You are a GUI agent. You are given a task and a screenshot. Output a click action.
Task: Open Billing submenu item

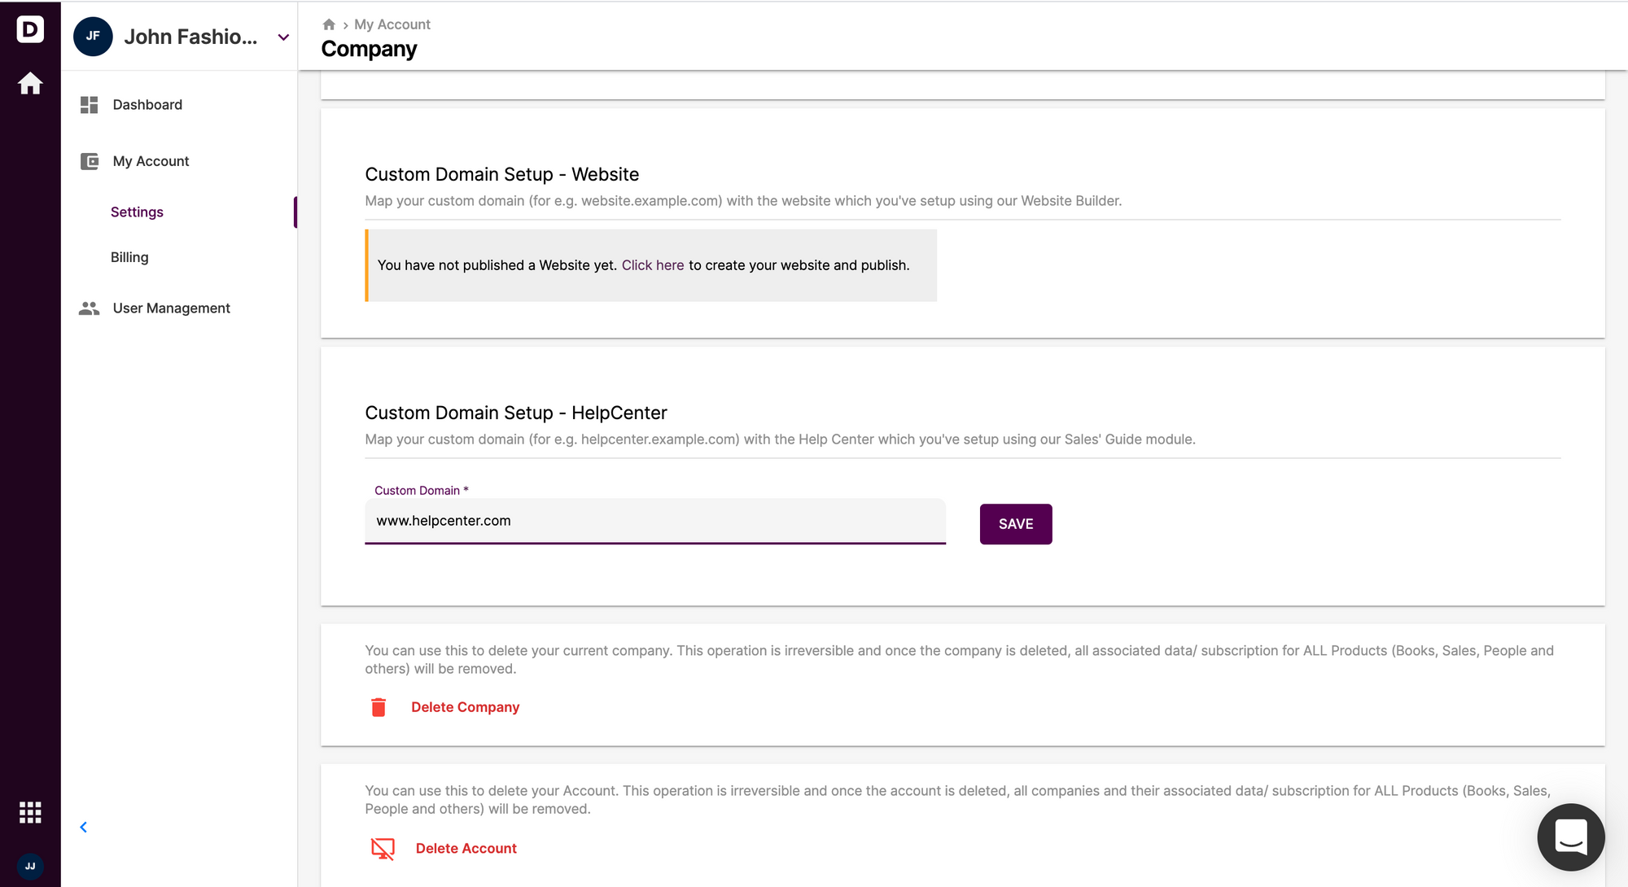[x=129, y=257]
